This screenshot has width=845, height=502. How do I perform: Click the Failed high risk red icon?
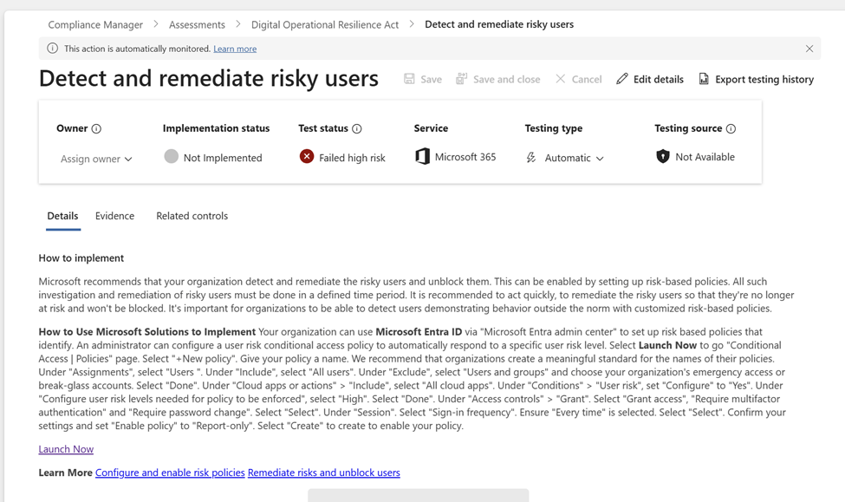point(307,157)
